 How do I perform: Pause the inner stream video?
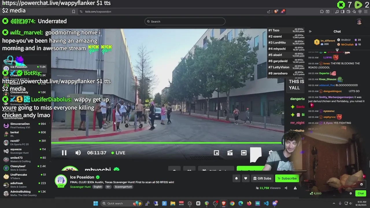64,153
